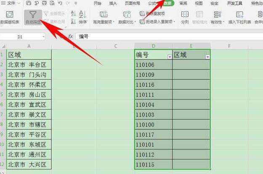
Task: Sort ascending with the A-Z arrow icon
Action: 73,13
